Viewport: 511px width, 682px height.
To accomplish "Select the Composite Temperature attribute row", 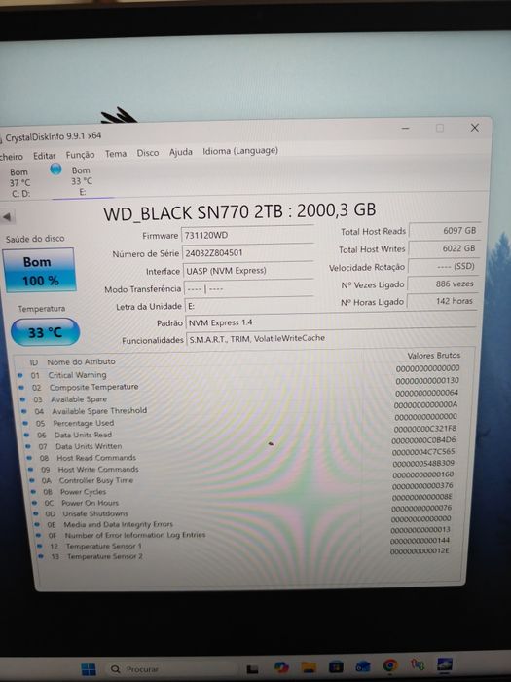I will pyautogui.click(x=238, y=385).
